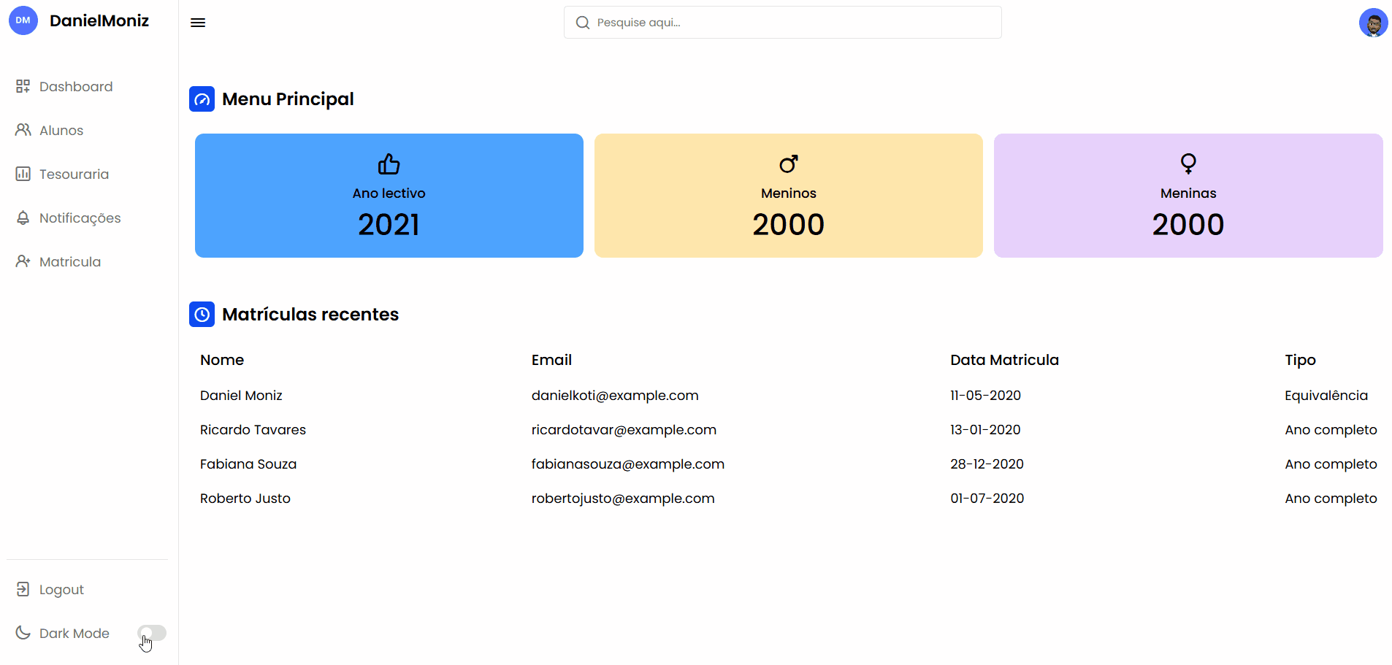Viewport: 1392px width, 665px height.
Task: Click the Menu Principal heading
Action: coord(288,99)
